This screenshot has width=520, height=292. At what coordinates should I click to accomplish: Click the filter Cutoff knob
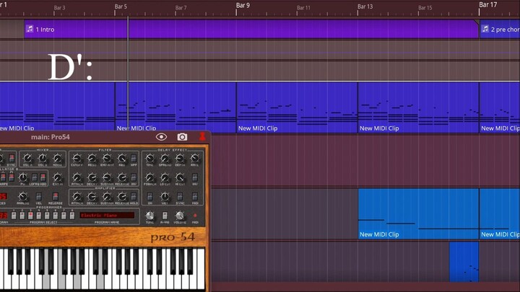tap(77, 159)
